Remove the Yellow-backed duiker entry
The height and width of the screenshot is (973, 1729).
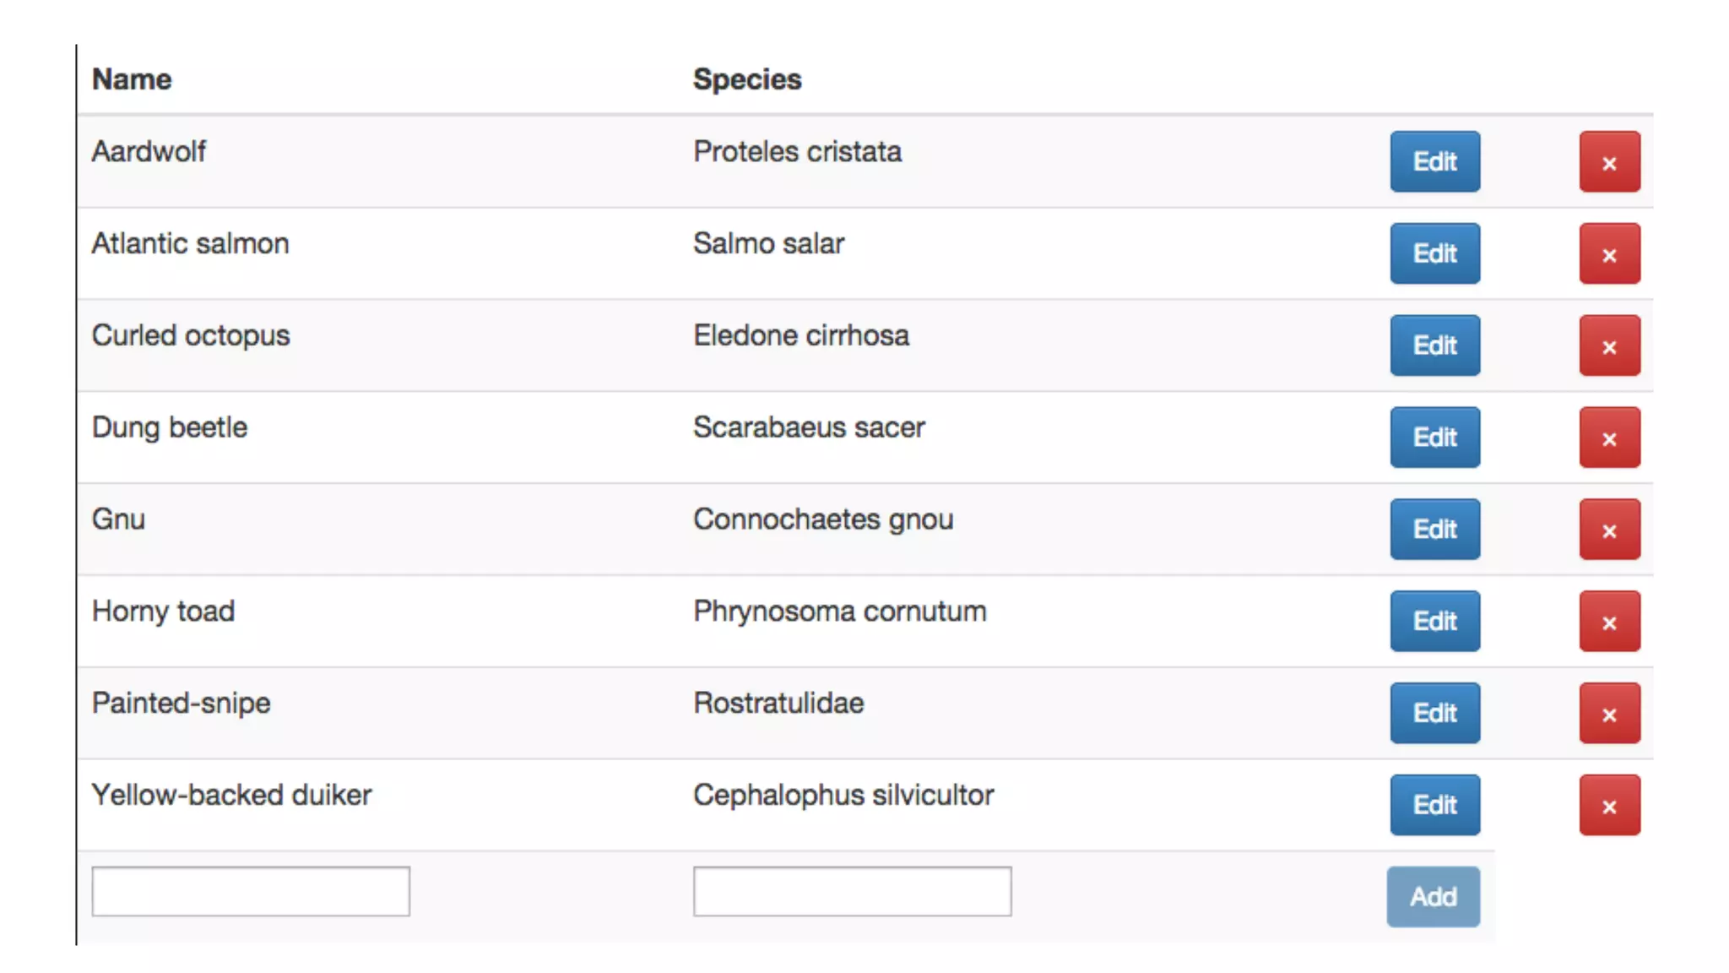pyautogui.click(x=1609, y=806)
